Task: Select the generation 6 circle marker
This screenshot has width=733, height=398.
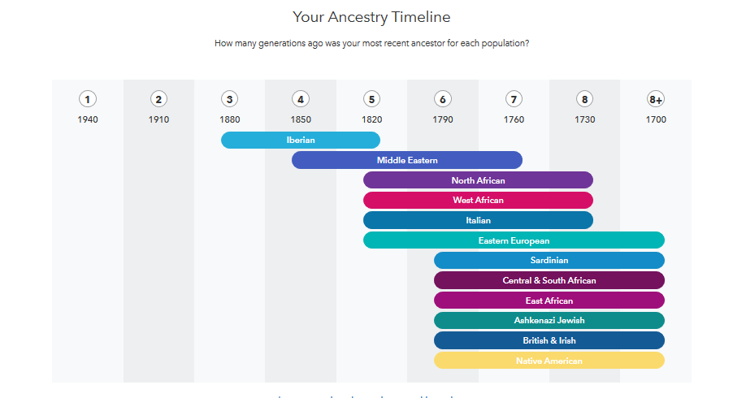Action: coord(442,99)
